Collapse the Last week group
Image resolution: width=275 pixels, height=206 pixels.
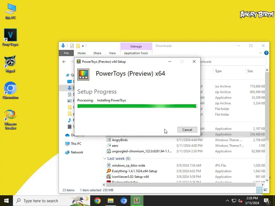click(105, 159)
